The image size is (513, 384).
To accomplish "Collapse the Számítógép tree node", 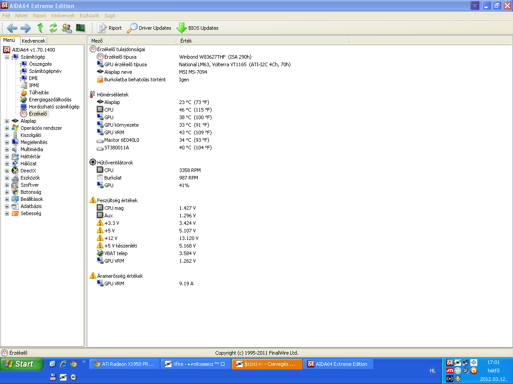I will pos(7,57).
